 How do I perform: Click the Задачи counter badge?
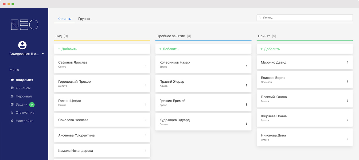[x=32, y=105]
